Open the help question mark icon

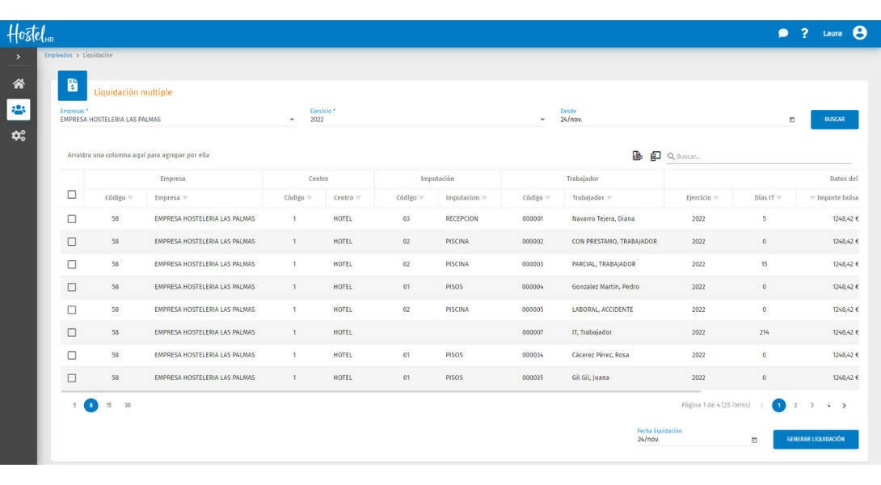804,33
